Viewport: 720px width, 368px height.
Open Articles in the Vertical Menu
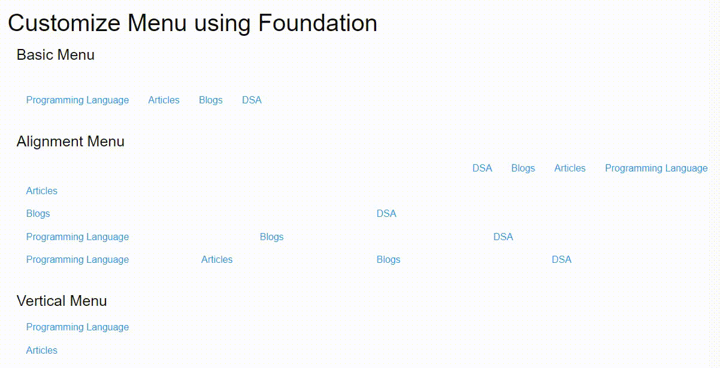point(42,351)
